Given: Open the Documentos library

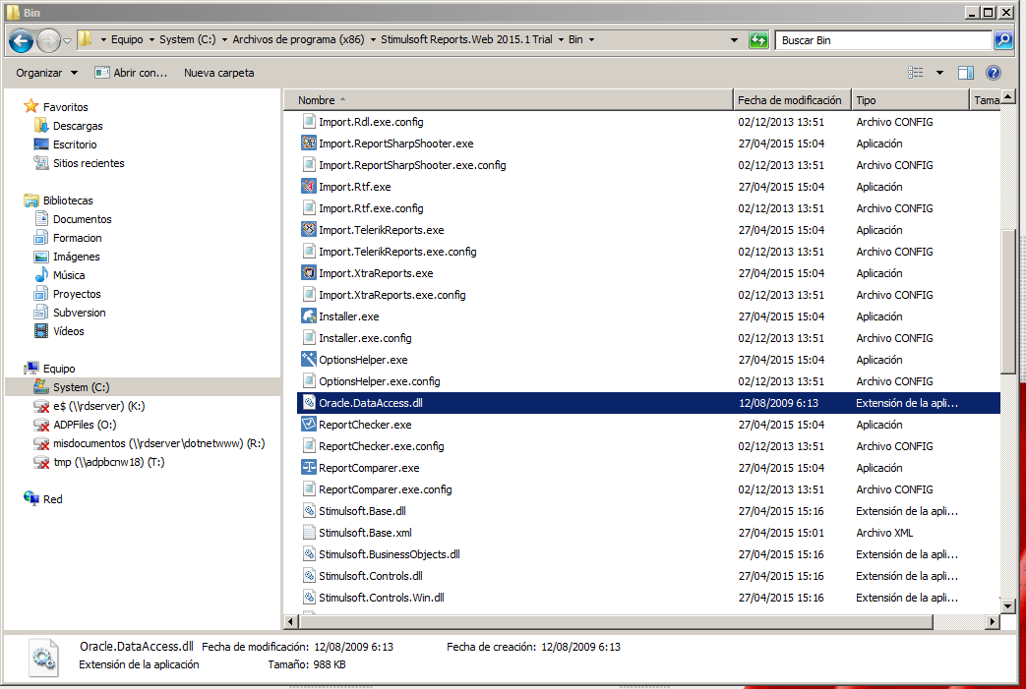Looking at the screenshot, I should pos(82,219).
